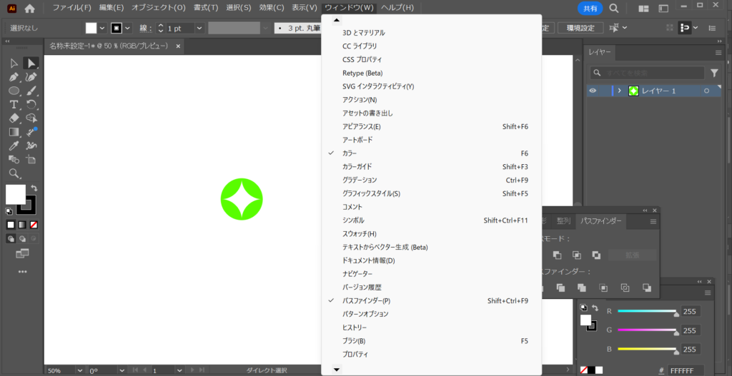Change screen mode at toolbar bottom
732x376 pixels.
coord(22,253)
